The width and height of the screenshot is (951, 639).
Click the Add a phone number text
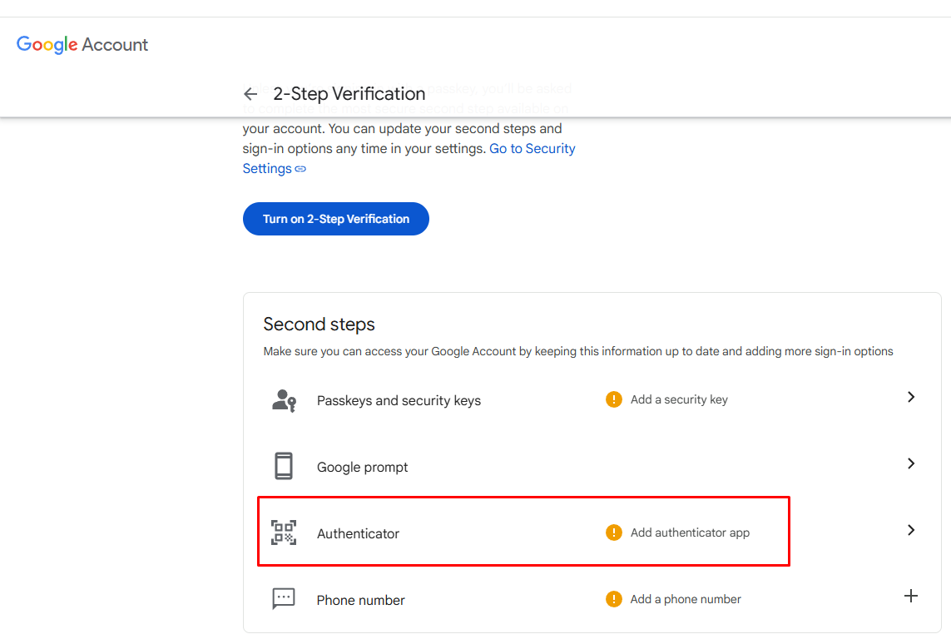[x=686, y=599]
